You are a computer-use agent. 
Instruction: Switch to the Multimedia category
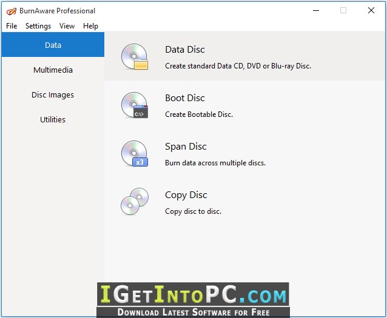(x=53, y=70)
